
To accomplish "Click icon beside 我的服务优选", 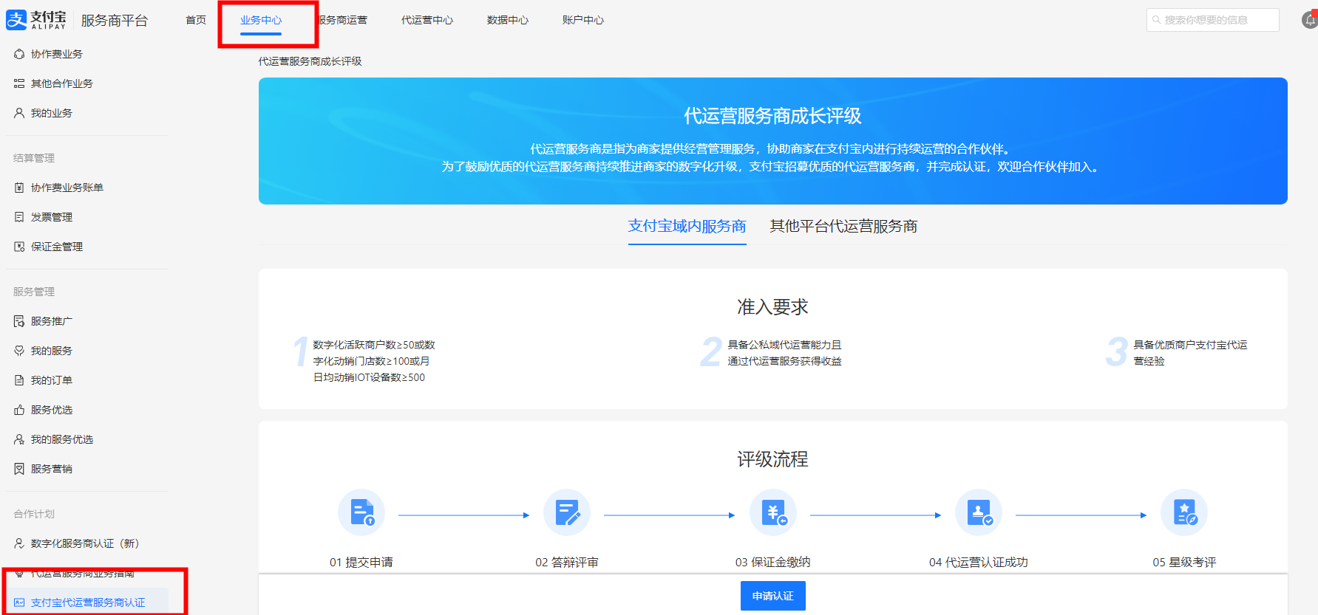I will pyautogui.click(x=19, y=439).
